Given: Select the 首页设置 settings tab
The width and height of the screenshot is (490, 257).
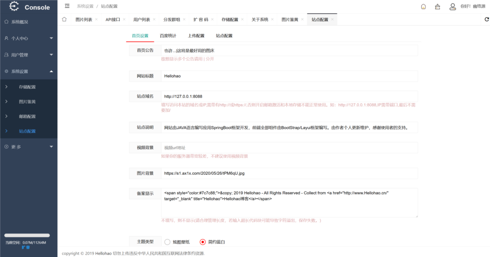Looking at the screenshot, I should tap(140, 36).
